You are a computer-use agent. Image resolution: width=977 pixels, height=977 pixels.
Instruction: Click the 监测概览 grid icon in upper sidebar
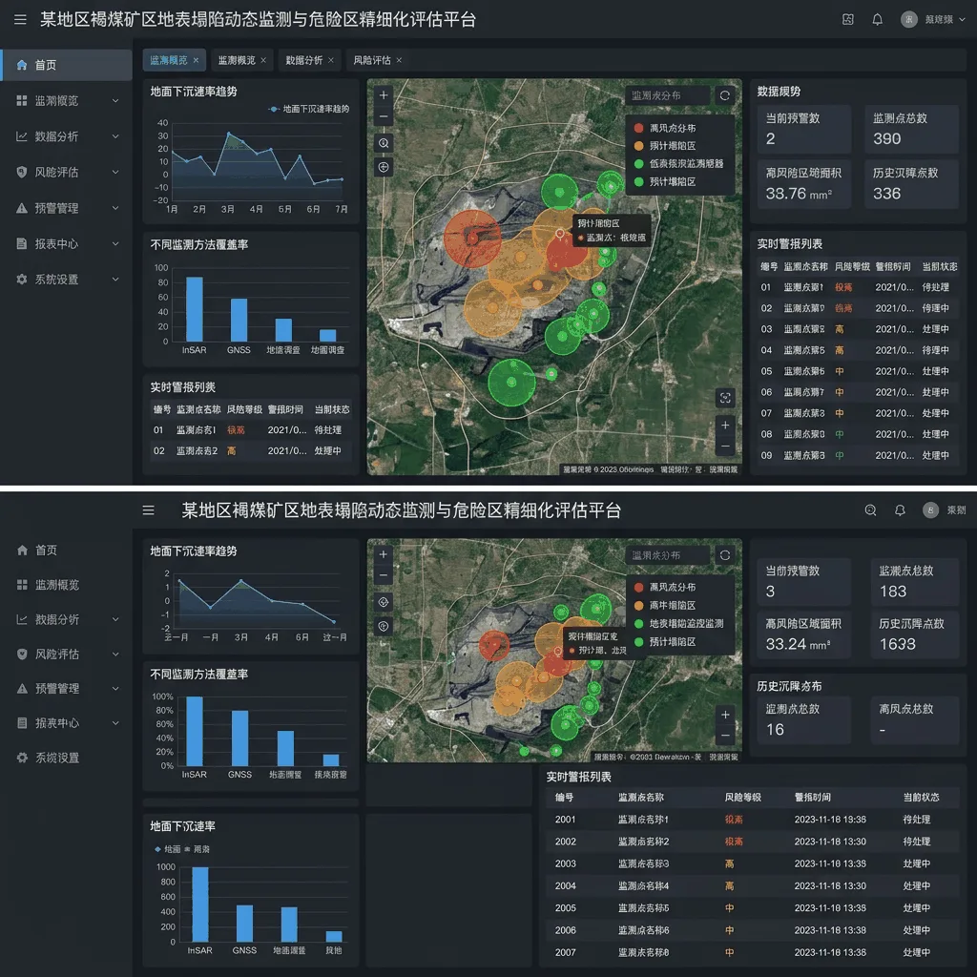point(22,100)
